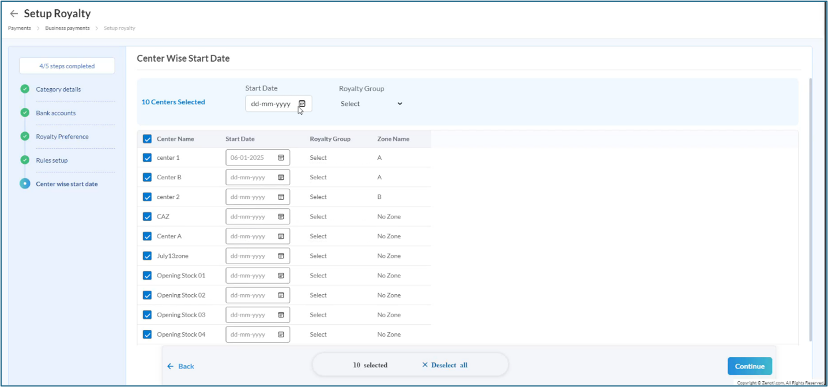Open Royalty Group Select for Opening Stock 01
828x387 pixels.
[318, 276]
